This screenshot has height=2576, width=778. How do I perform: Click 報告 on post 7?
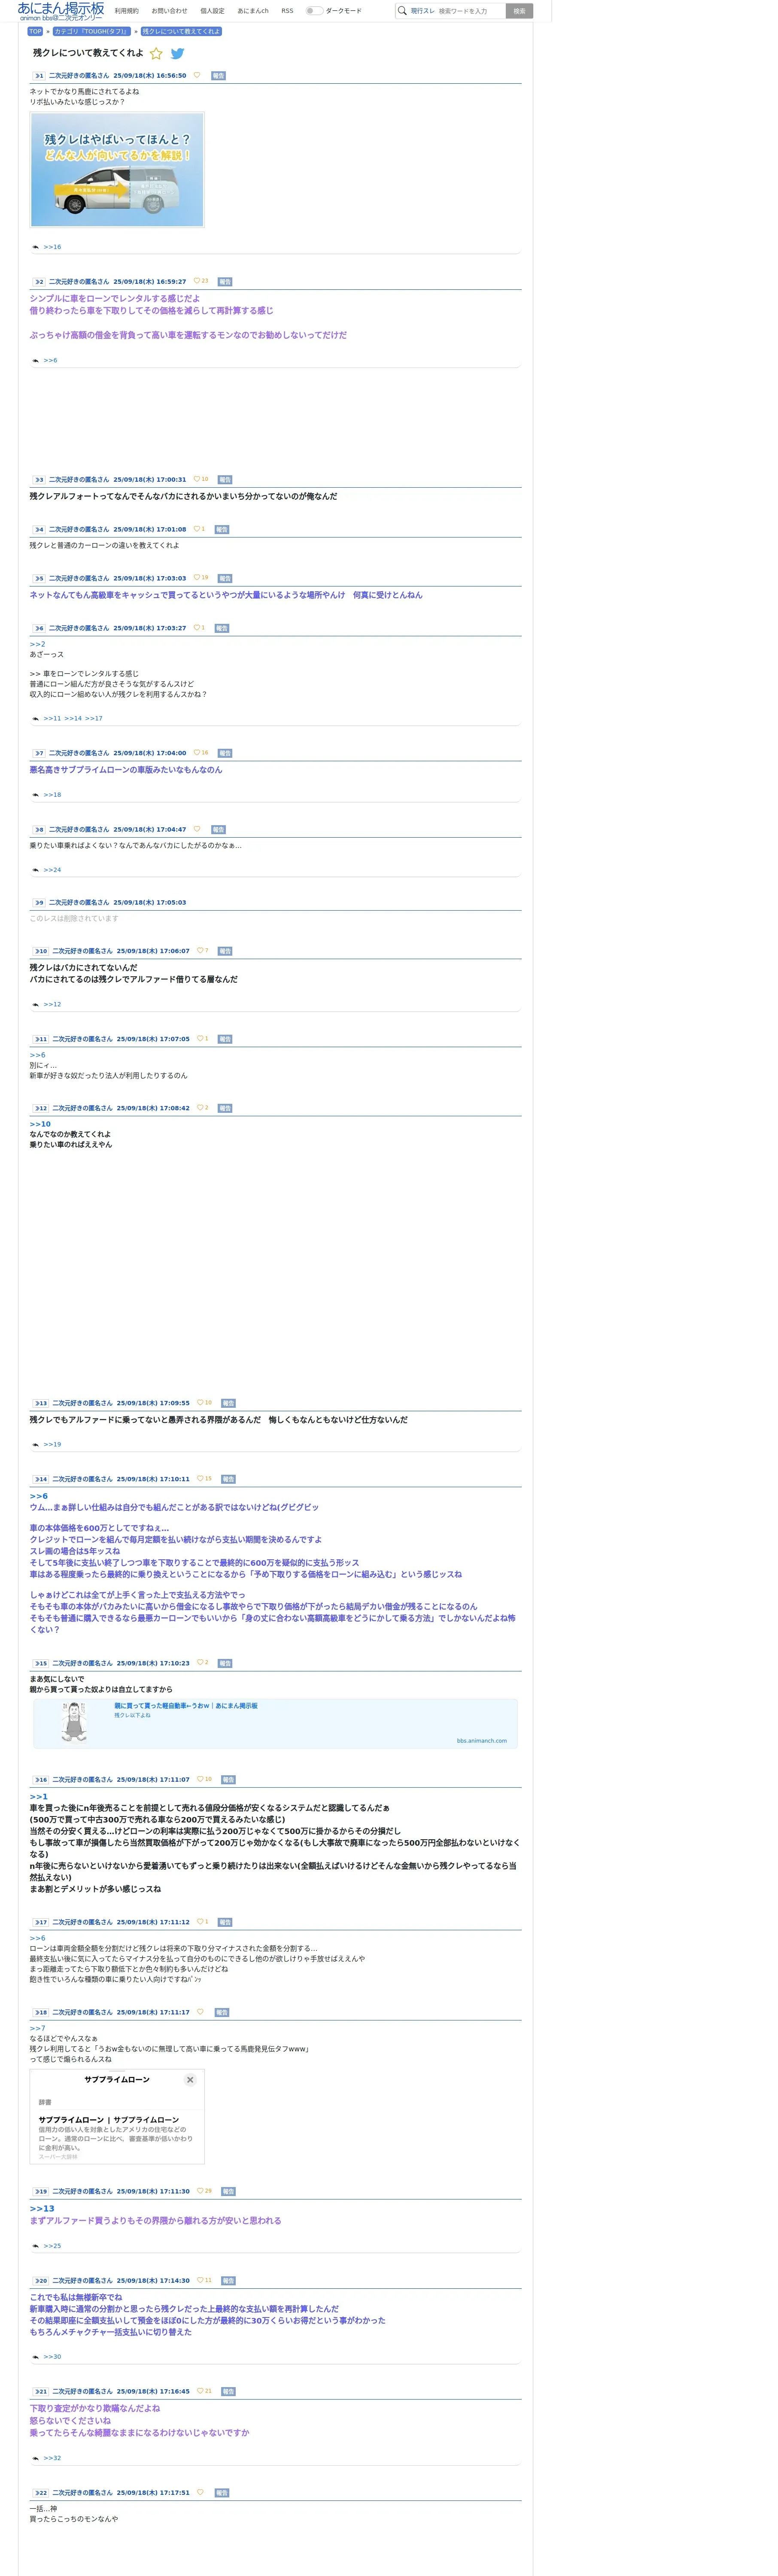tap(225, 754)
